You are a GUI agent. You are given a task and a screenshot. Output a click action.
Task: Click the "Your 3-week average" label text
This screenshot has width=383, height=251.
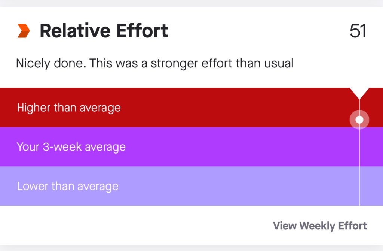click(71, 147)
